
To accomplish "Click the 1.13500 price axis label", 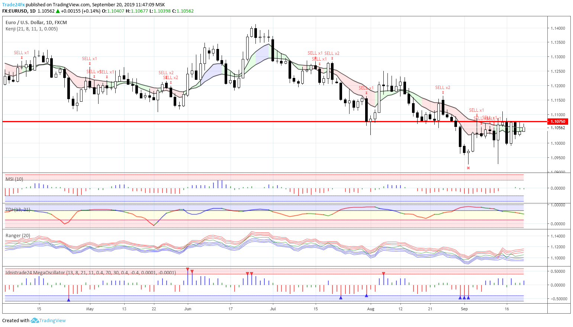I will [558, 42].
